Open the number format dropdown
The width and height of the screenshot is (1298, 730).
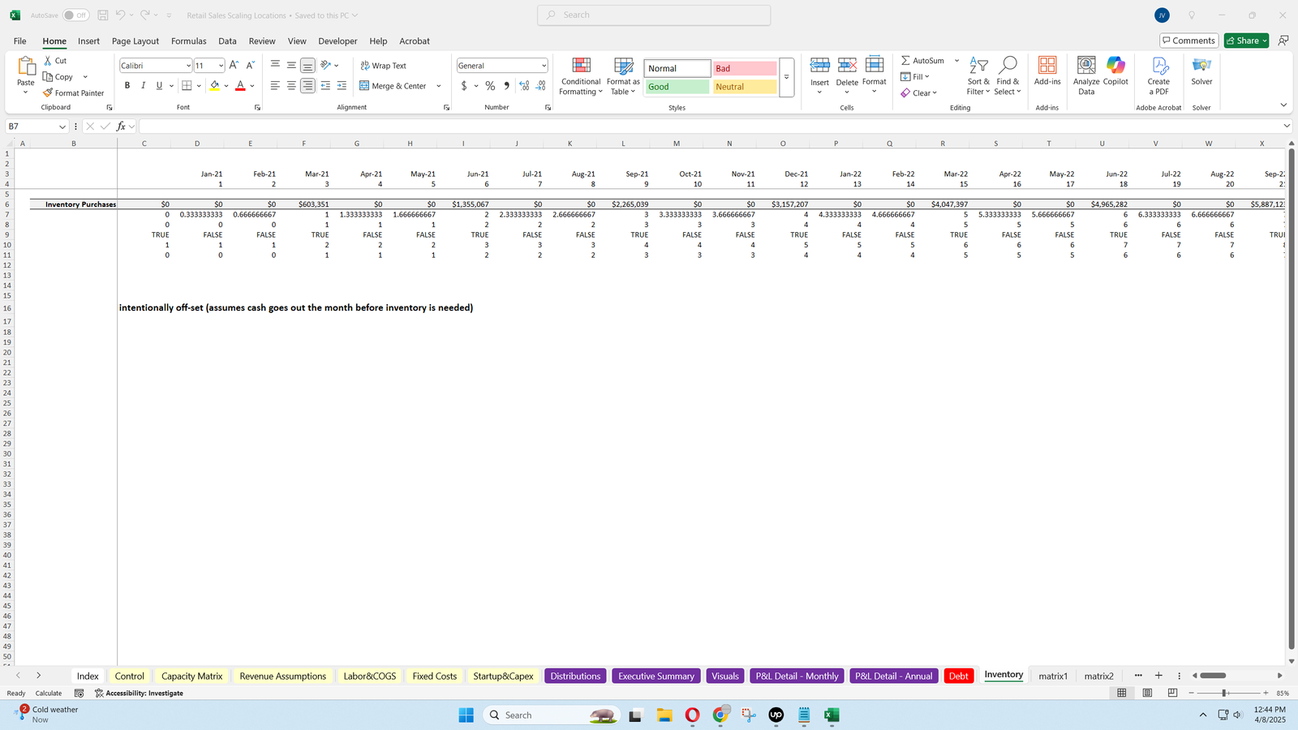(544, 66)
